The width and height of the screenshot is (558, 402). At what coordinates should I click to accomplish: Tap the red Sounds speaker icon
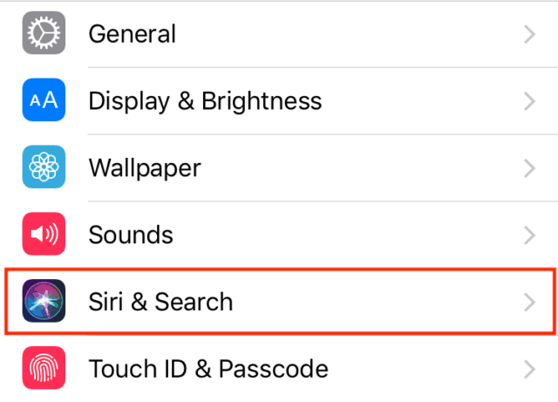pos(42,235)
